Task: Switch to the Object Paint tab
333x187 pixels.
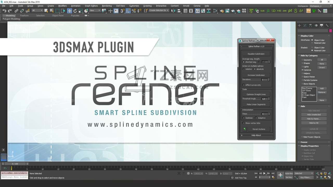Action: click(58, 16)
